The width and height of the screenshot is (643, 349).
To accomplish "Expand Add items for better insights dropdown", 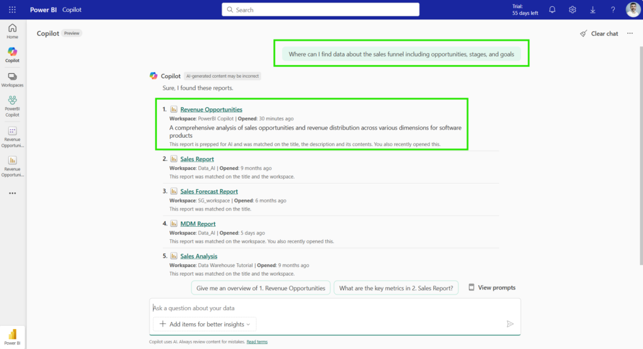I will click(205, 324).
